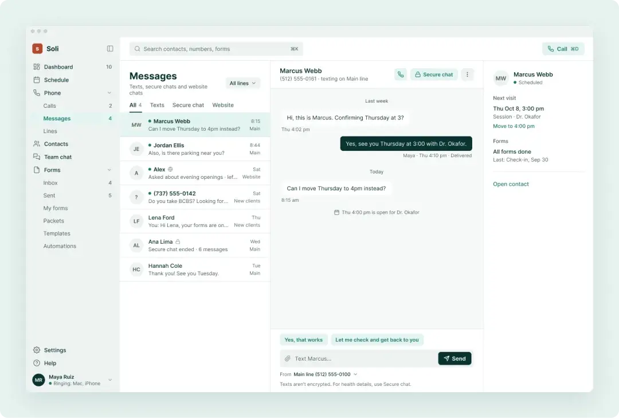Image resolution: width=619 pixels, height=418 pixels.
Task: Click the JE avatar for Jordan Ellis
Action: 136,149
